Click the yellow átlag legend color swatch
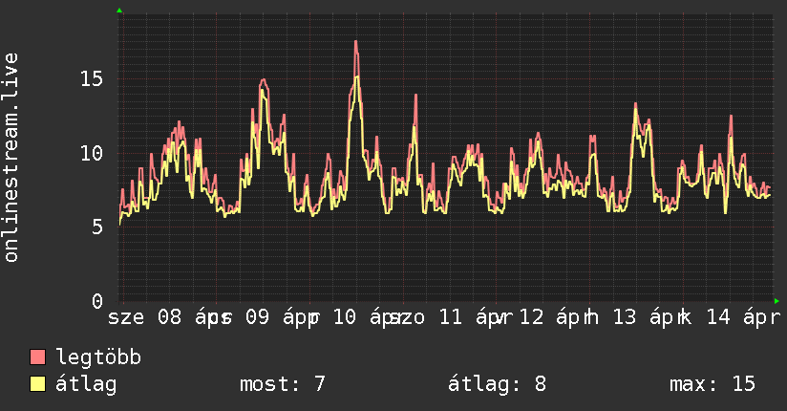 click(x=37, y=384)
